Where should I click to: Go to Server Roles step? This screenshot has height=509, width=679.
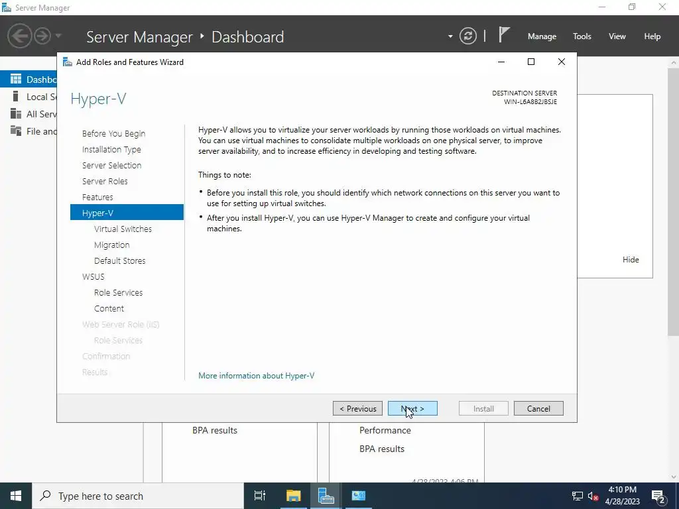[105, 181]
